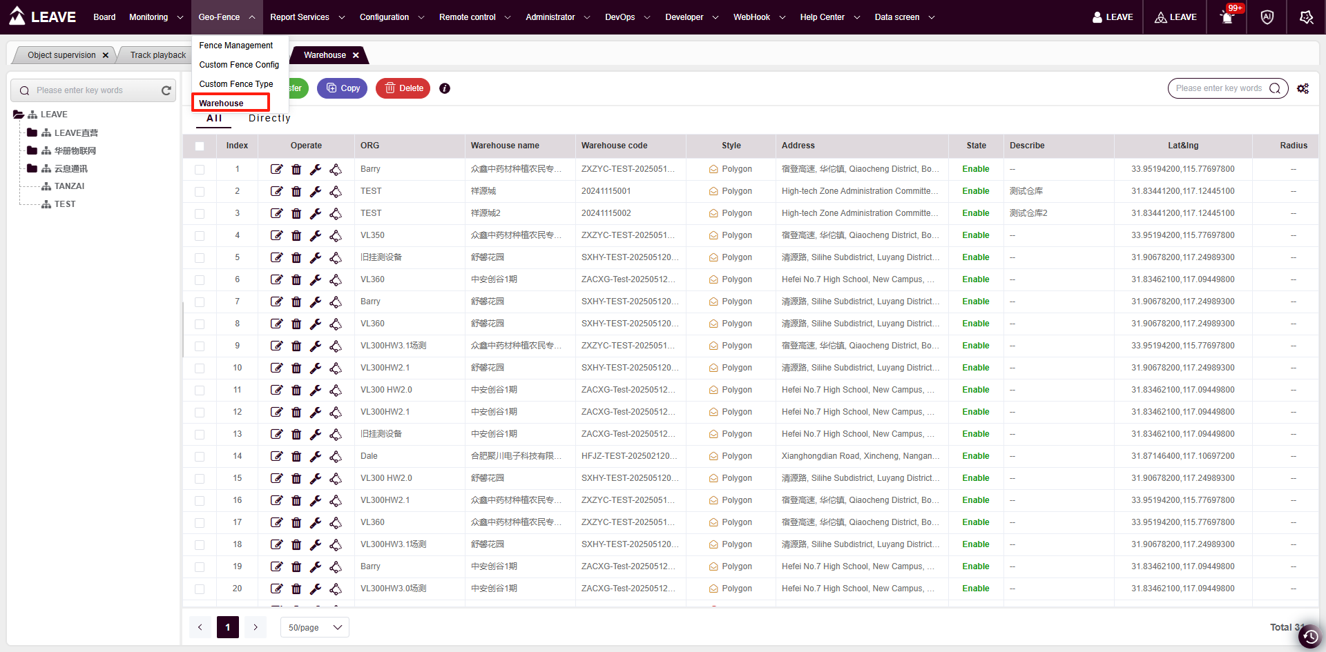The image size is (1326, 652).
Task: Click the table column settings gear icon
Action: [1303, 88]
